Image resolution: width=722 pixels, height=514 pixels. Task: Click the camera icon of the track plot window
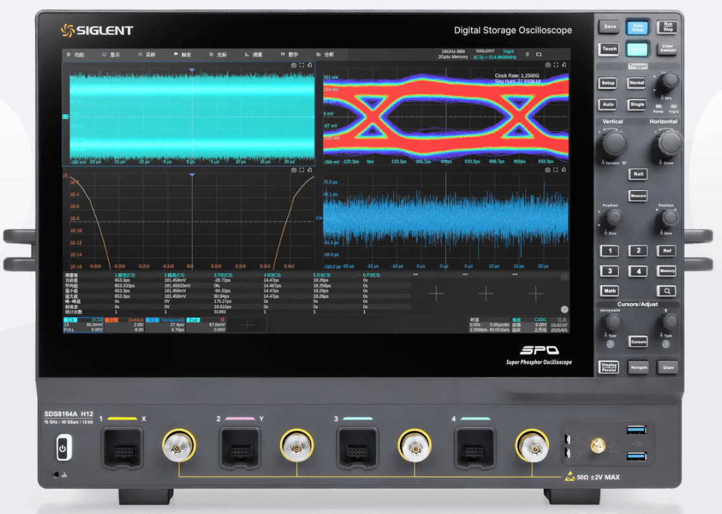tap(548, 170)
